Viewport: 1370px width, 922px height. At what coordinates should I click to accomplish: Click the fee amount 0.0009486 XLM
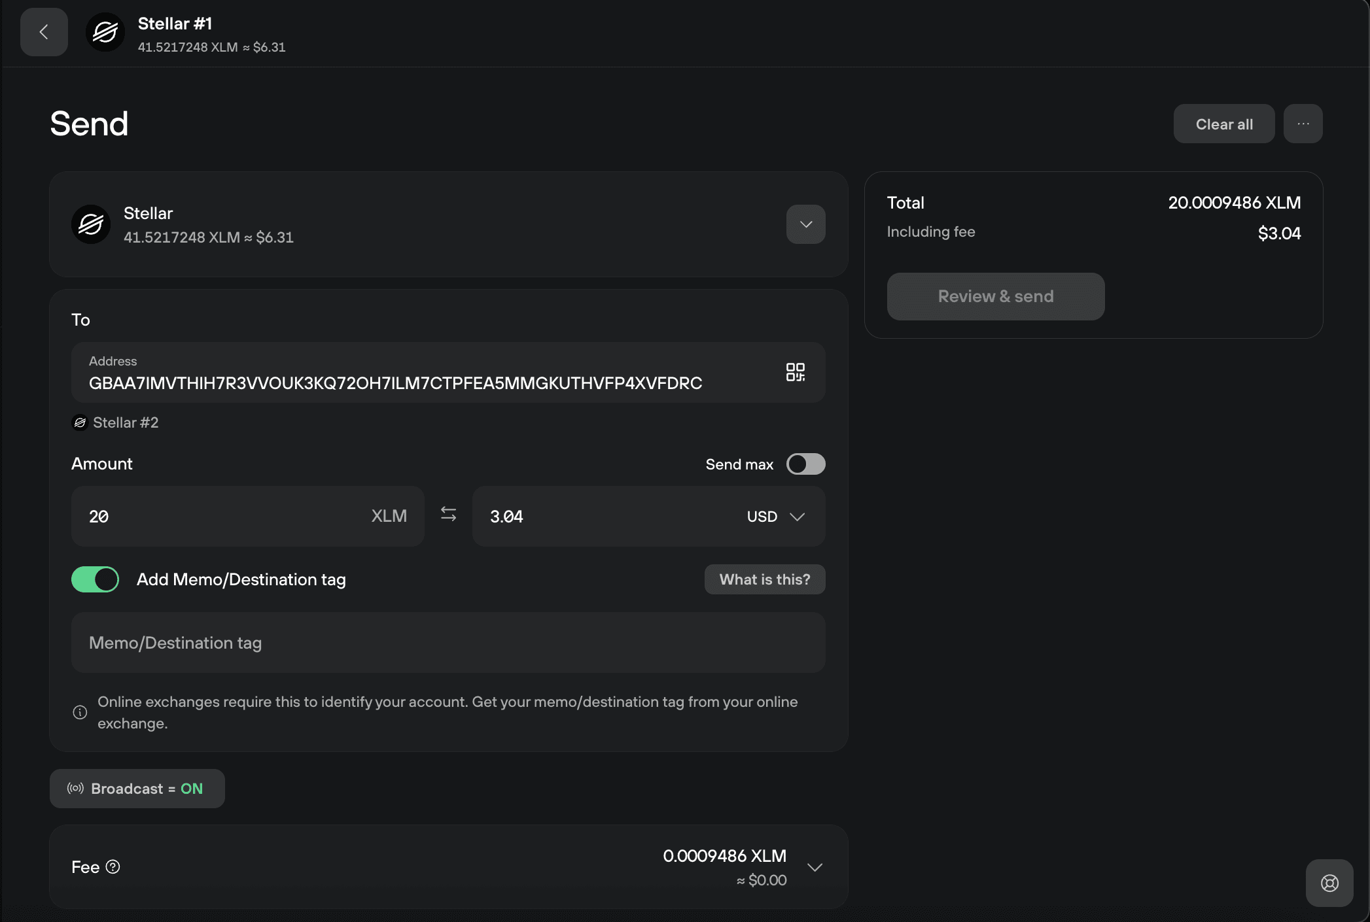(724, 856)
